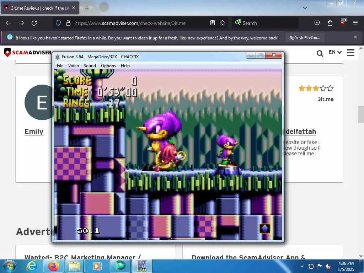Open the ScamAdviser site search
The image size is (364, 273).
coord(320,53)
